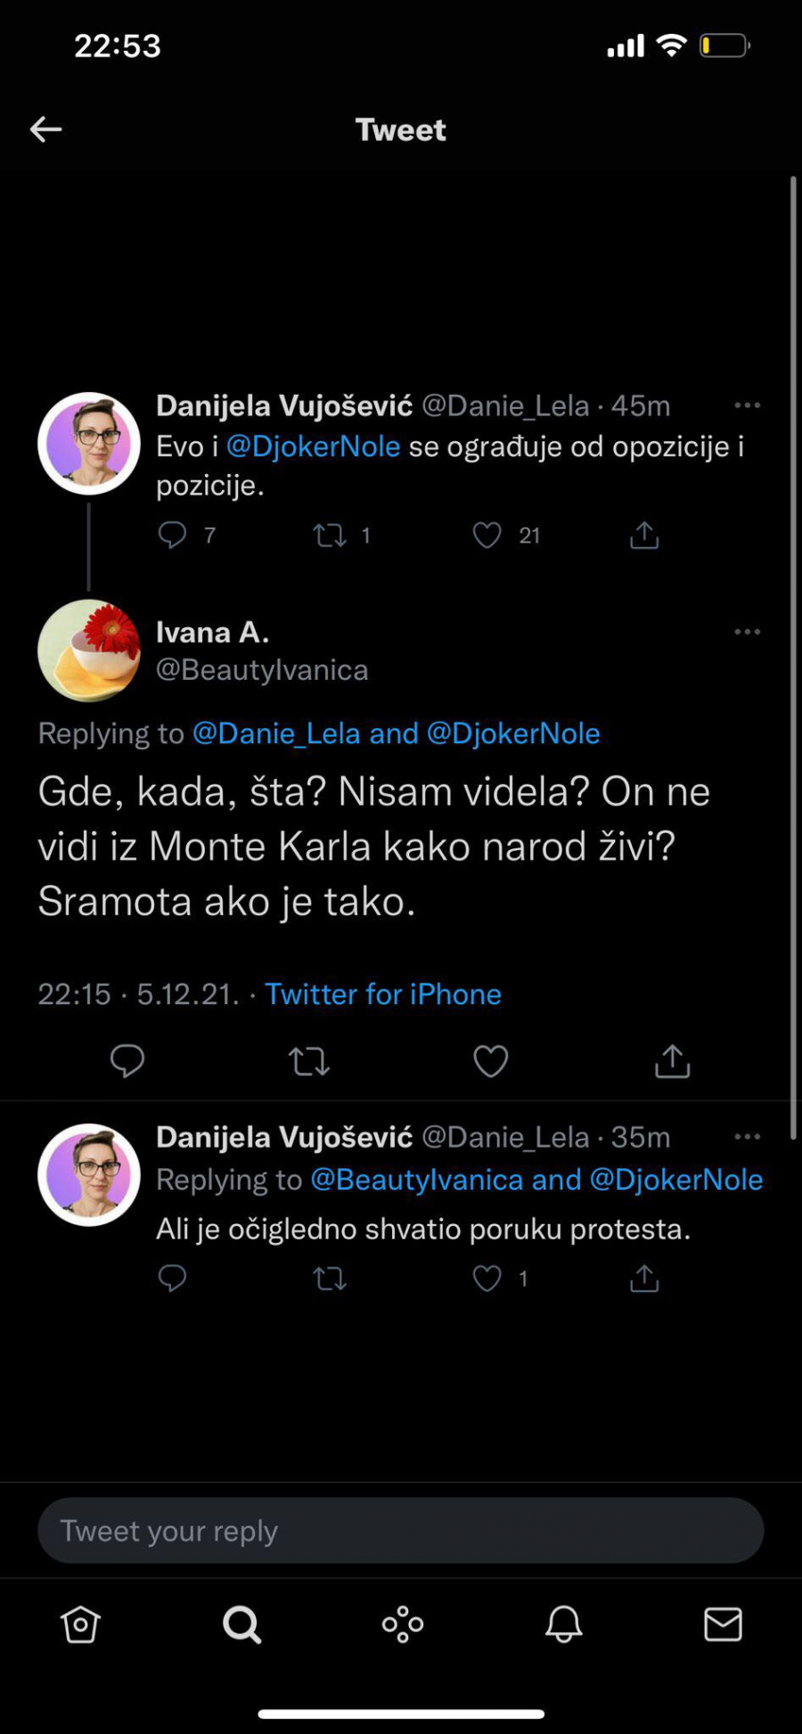Go to the Home tab
Viewport: 802px width, 1734px height.
click(x=80, y=1624)
